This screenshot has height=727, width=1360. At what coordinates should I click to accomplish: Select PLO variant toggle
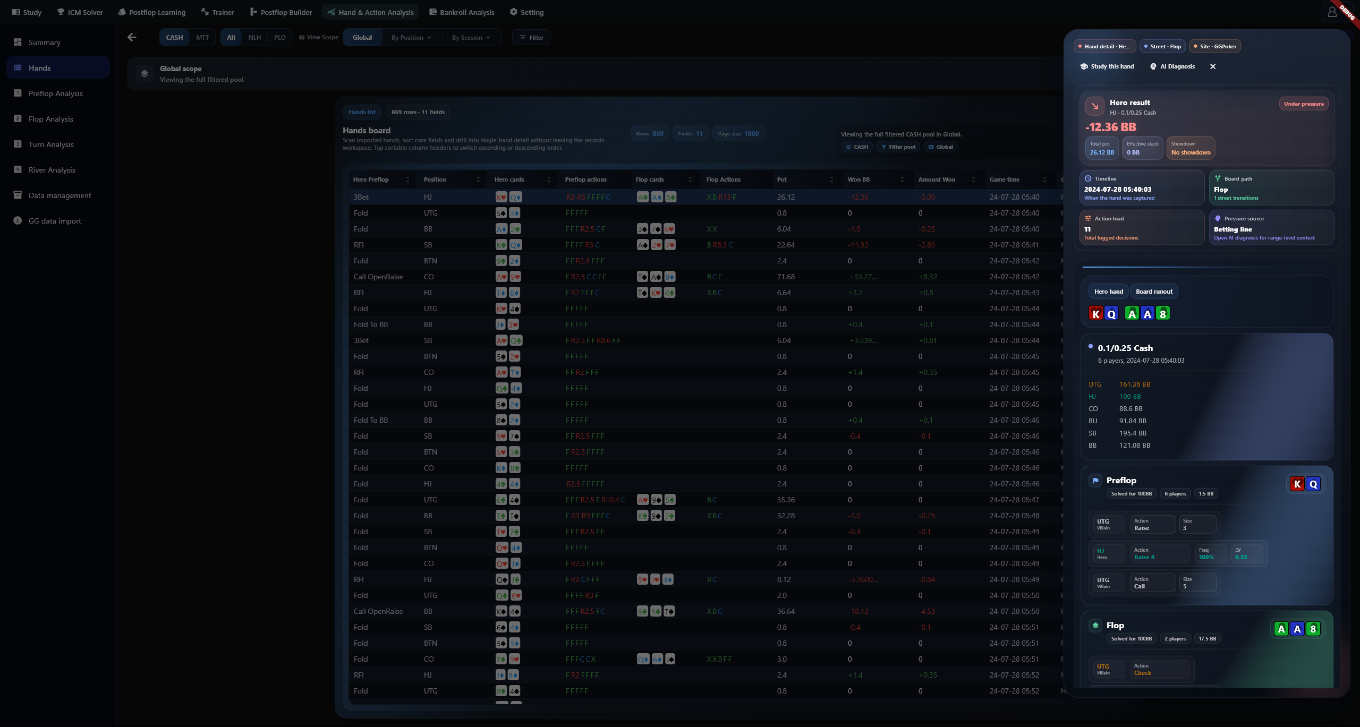tap(279, 37)
